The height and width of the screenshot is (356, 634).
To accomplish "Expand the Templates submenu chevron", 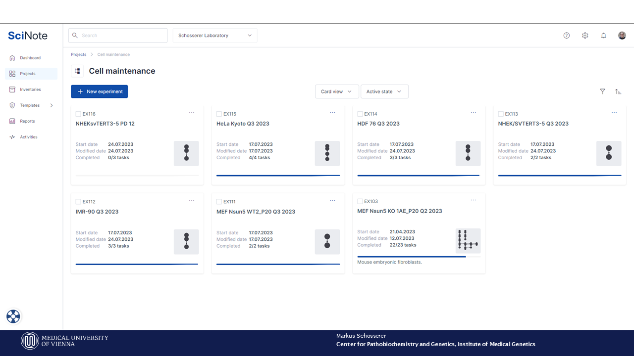I will pyautogui.click(x=52, y=105).
